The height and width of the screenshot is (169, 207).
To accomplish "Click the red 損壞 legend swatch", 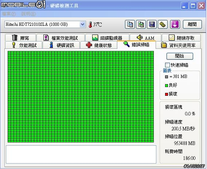I will coord(167,94).
